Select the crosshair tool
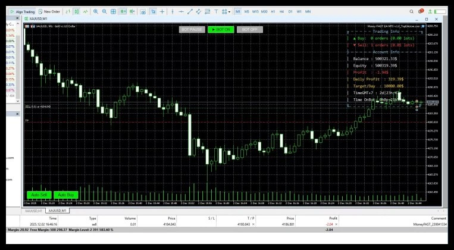This screenshot has height=250, width=454. [x=162, y=11]
